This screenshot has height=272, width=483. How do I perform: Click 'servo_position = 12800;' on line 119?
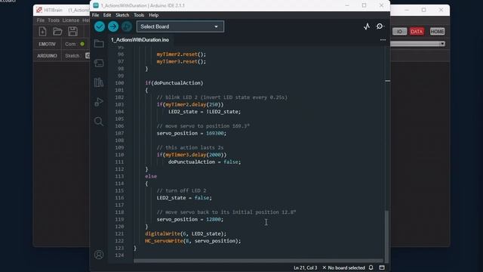pos(189,219)
